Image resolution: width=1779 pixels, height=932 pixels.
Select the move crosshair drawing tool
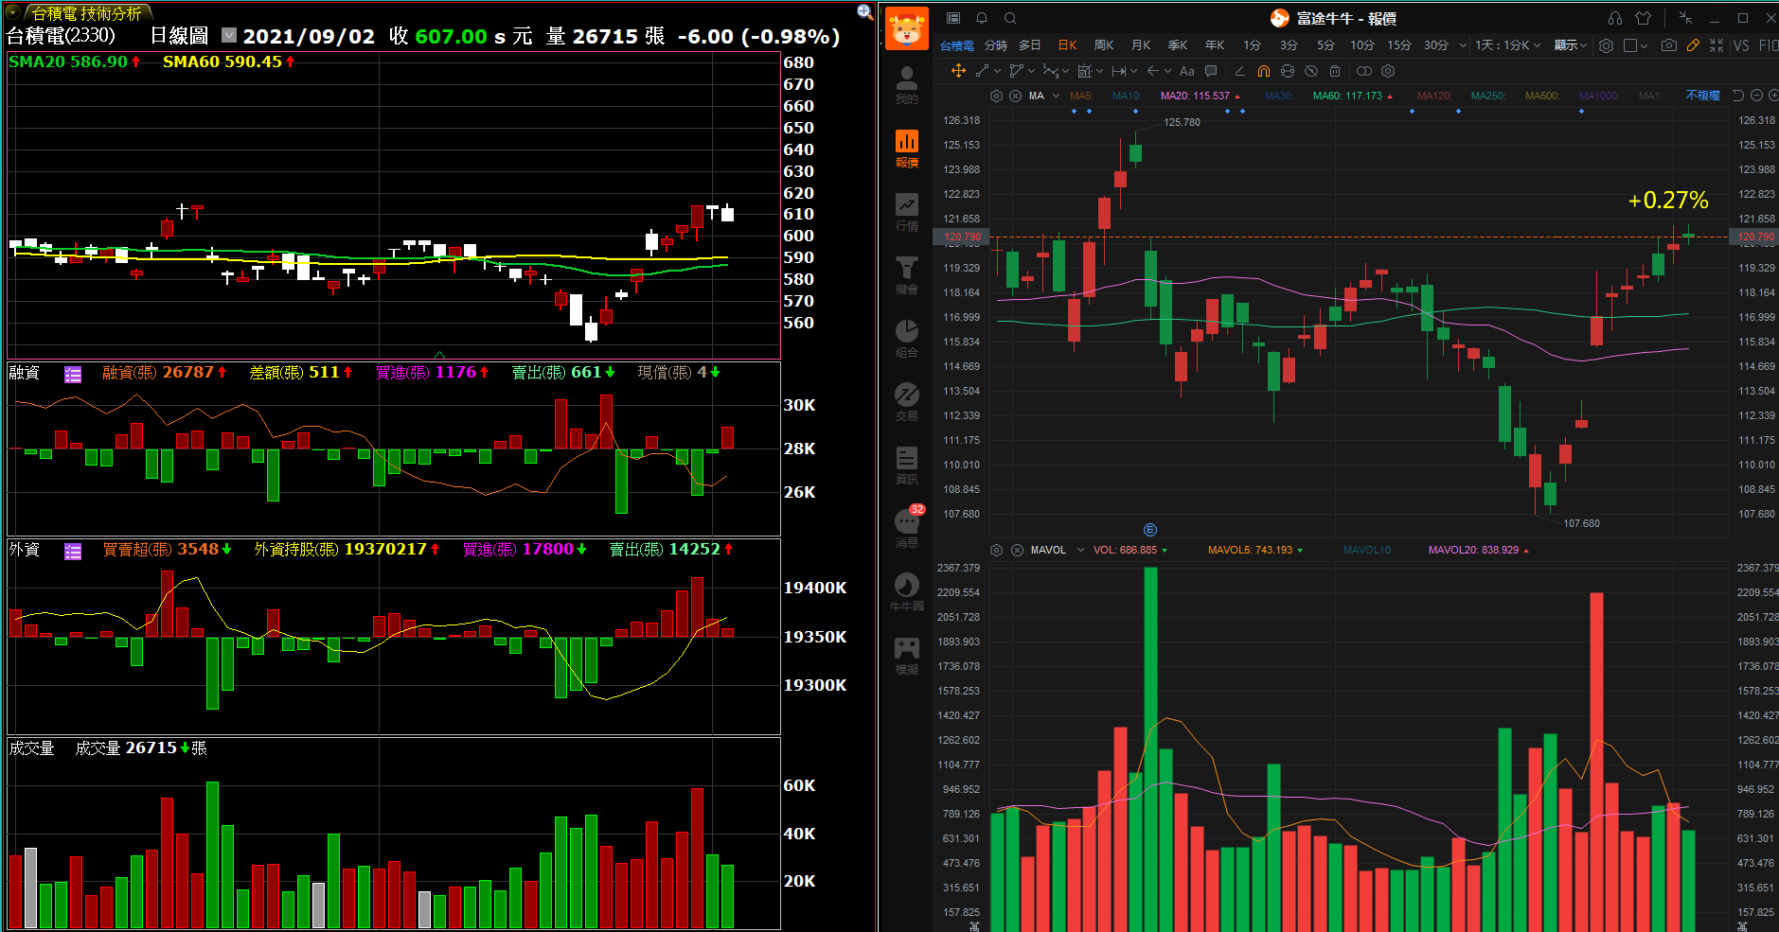(958, 71)
